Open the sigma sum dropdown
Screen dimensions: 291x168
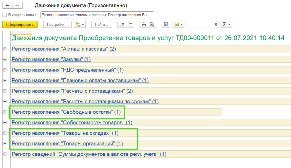click(226, 24)
